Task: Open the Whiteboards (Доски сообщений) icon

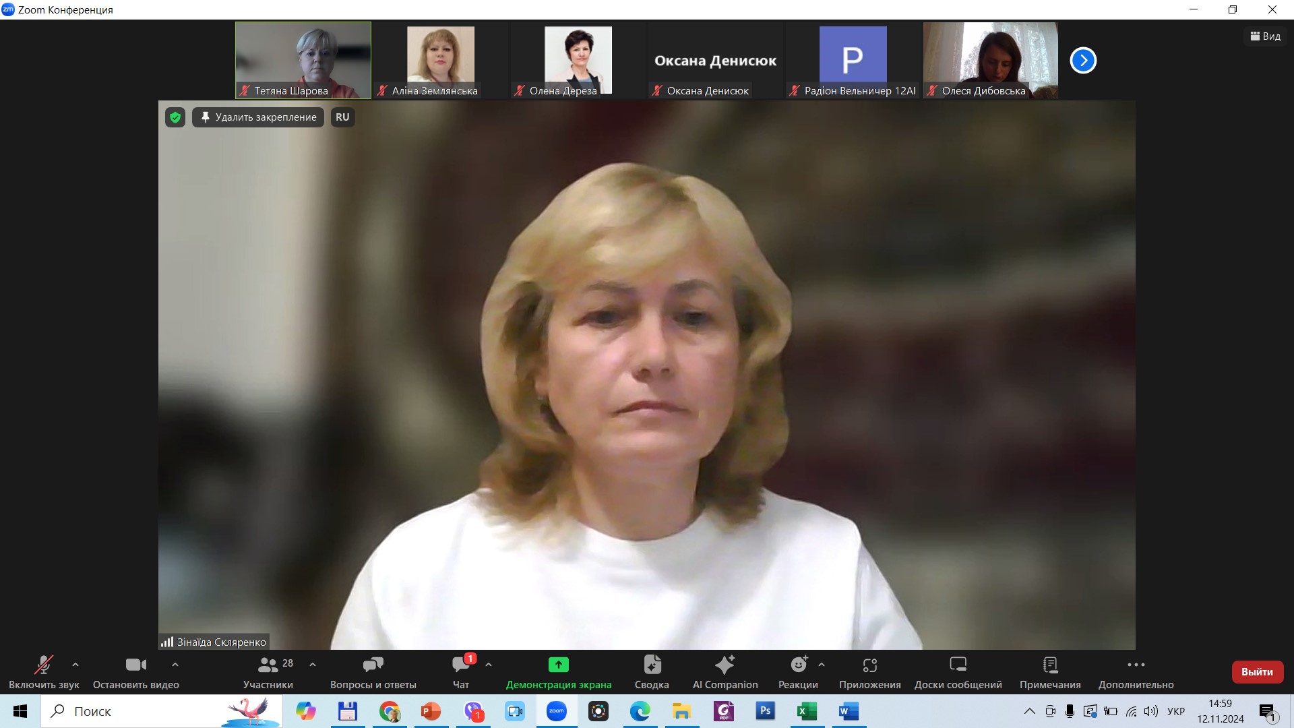Action: click(958, 665)
